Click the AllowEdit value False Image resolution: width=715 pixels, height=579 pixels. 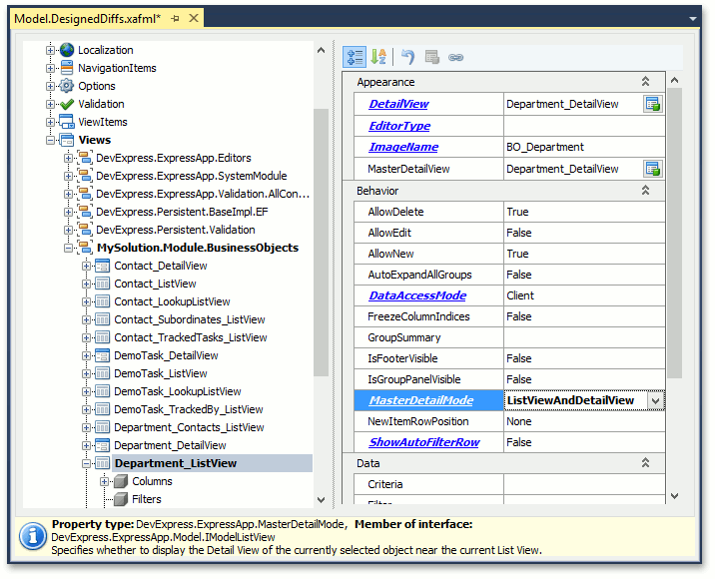point(519,233)
